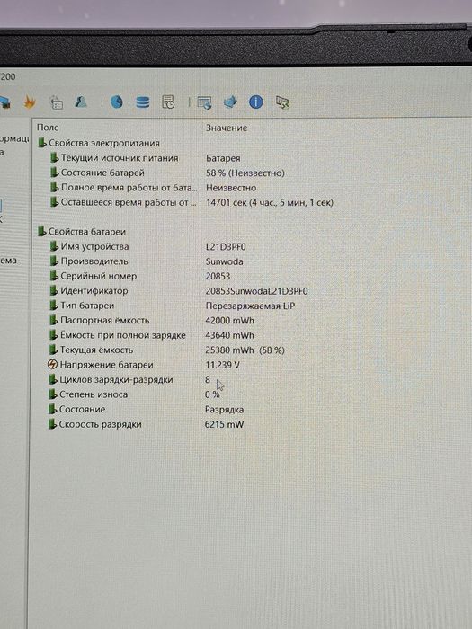The image size is (472, 629).
Task: Click the monitor with green arrows icon
Action: tap(283, 102)
